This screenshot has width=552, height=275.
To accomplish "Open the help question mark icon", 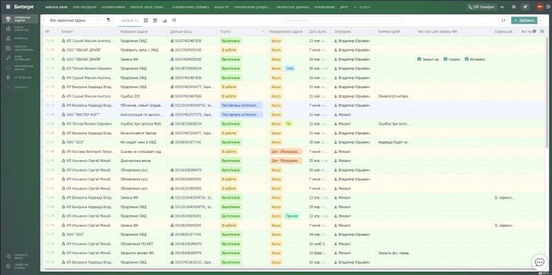I will [x=514, y=7].
